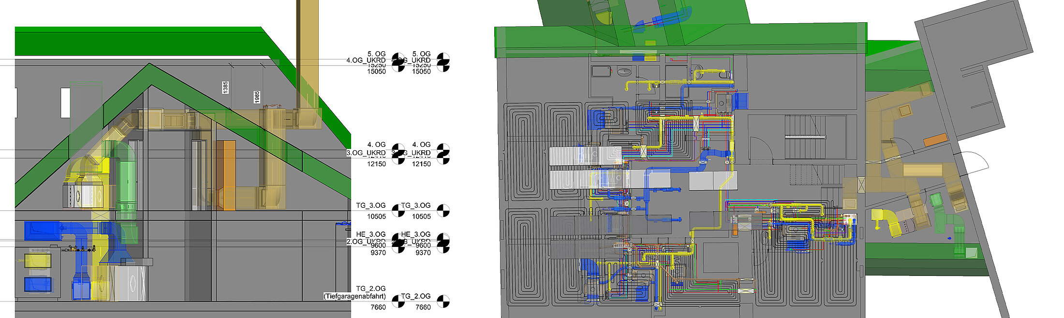The image size is (1064, 318).
Task: Click the Tiefgaragenabfahrt level label text
Action: click(355, 296)
